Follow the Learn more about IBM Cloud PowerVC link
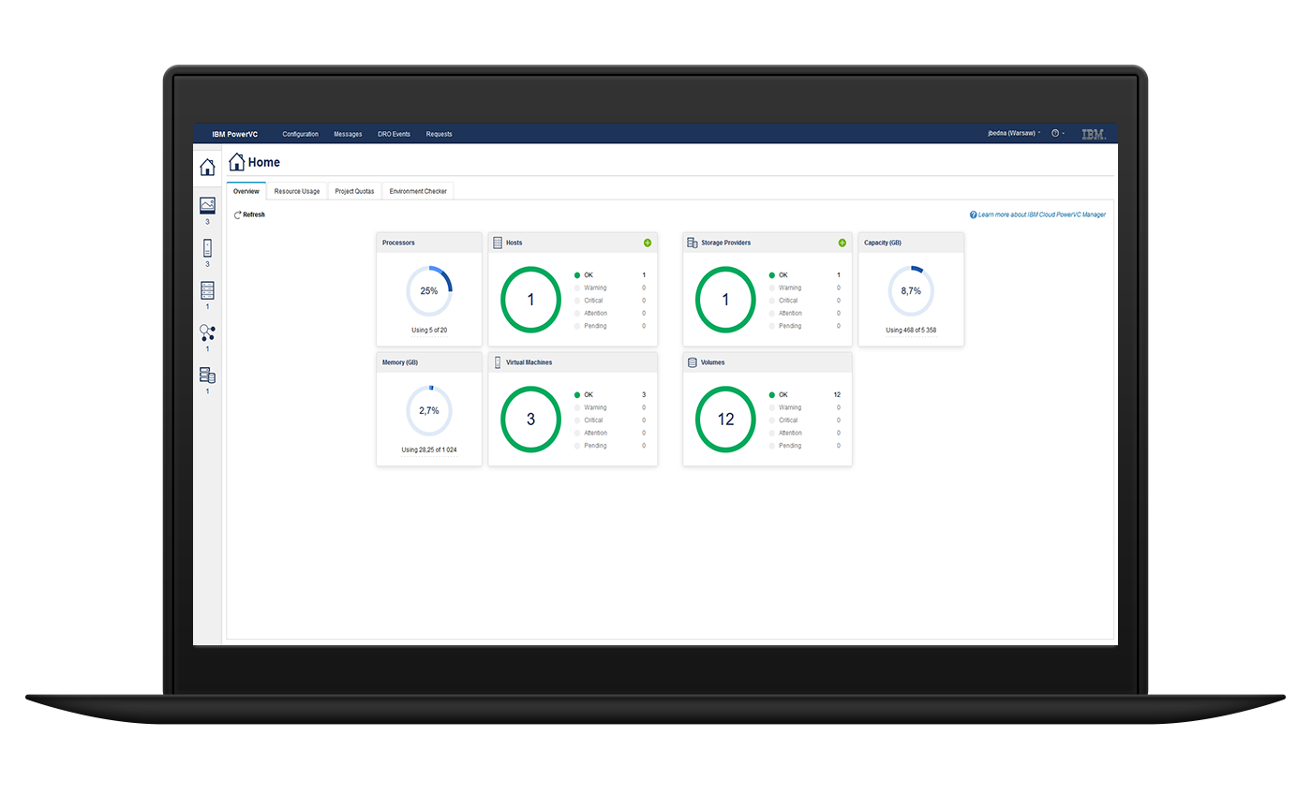Image resolution: width=1312 pixels, height=796 pixels. pos(1042,214)
